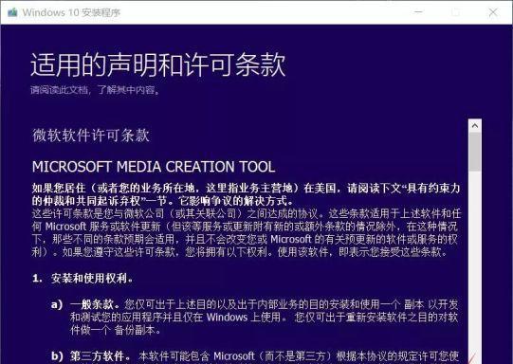The width and height of the screenshot is (513, 364).
Task: Click the MICROSOFT MEDIA CREATION TOOL heading
Action: click(154, 167)
